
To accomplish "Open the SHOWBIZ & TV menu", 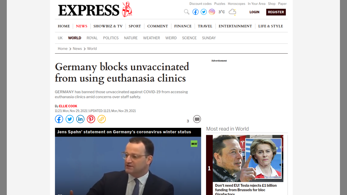I will pos(108,26).
